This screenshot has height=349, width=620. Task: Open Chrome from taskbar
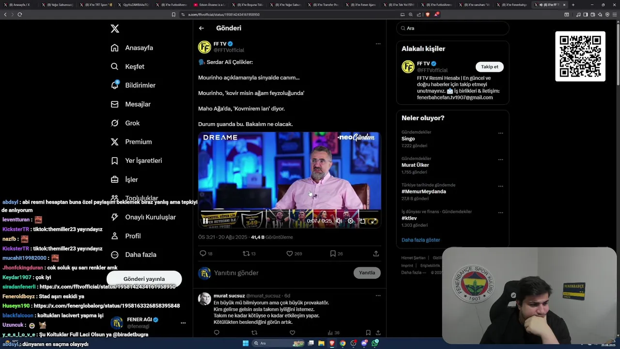[x=343, y=343]
